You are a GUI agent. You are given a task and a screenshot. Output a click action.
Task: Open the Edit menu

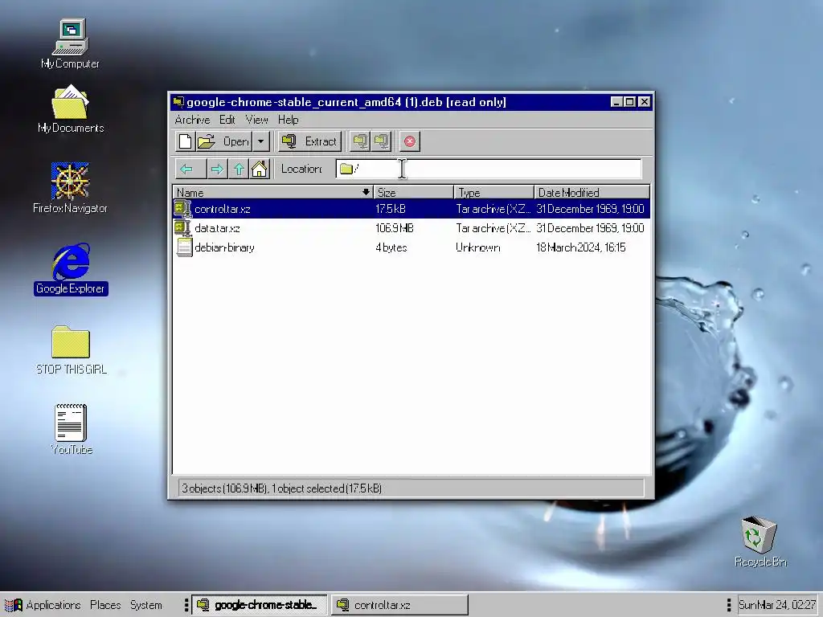[x=227, y=120]
